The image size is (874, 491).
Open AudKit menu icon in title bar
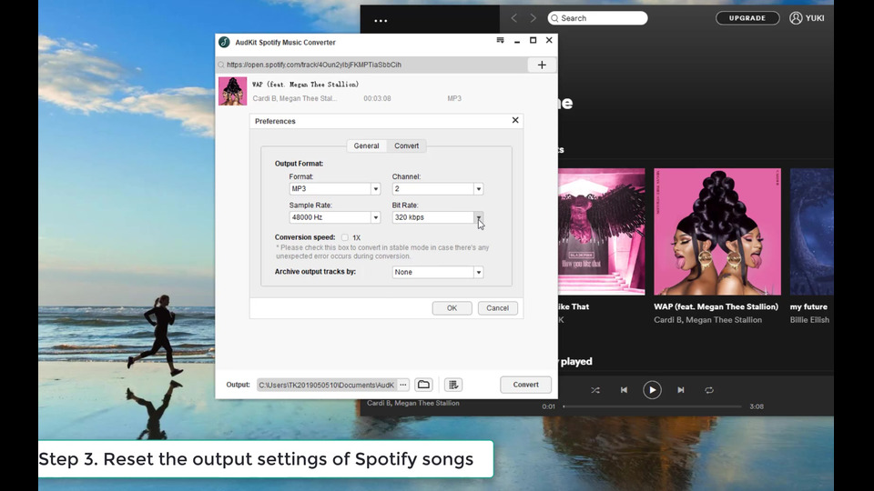[500, 40]
